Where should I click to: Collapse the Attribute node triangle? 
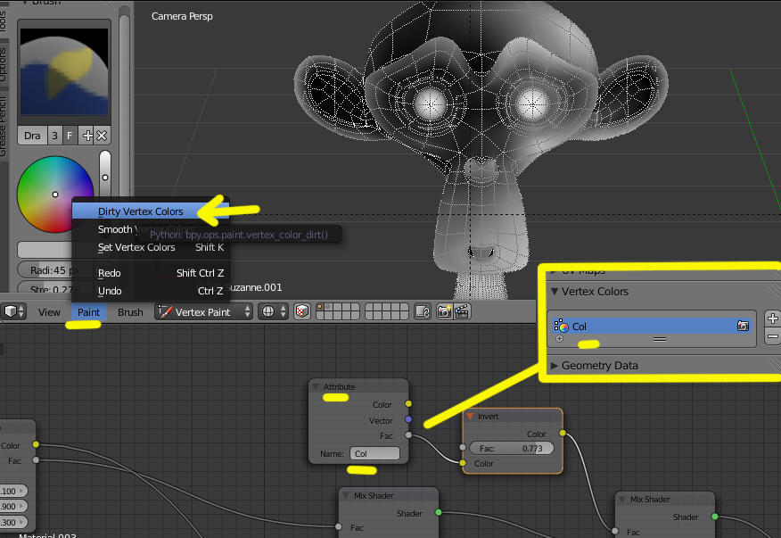[316, 387]
